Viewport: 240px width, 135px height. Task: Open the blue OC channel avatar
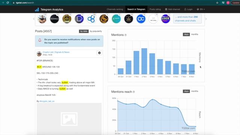(141, 19)
